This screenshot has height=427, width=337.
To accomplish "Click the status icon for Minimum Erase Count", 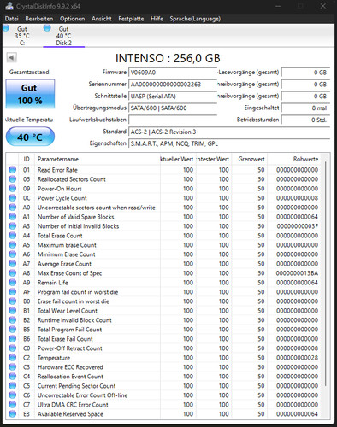I will click(12, 254).
